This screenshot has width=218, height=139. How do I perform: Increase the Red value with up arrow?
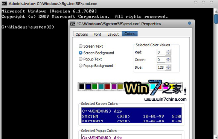[168, 51]
